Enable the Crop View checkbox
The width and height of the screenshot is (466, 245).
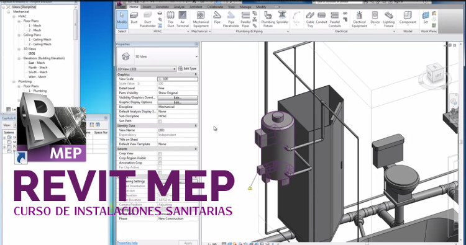pos(160,154)
